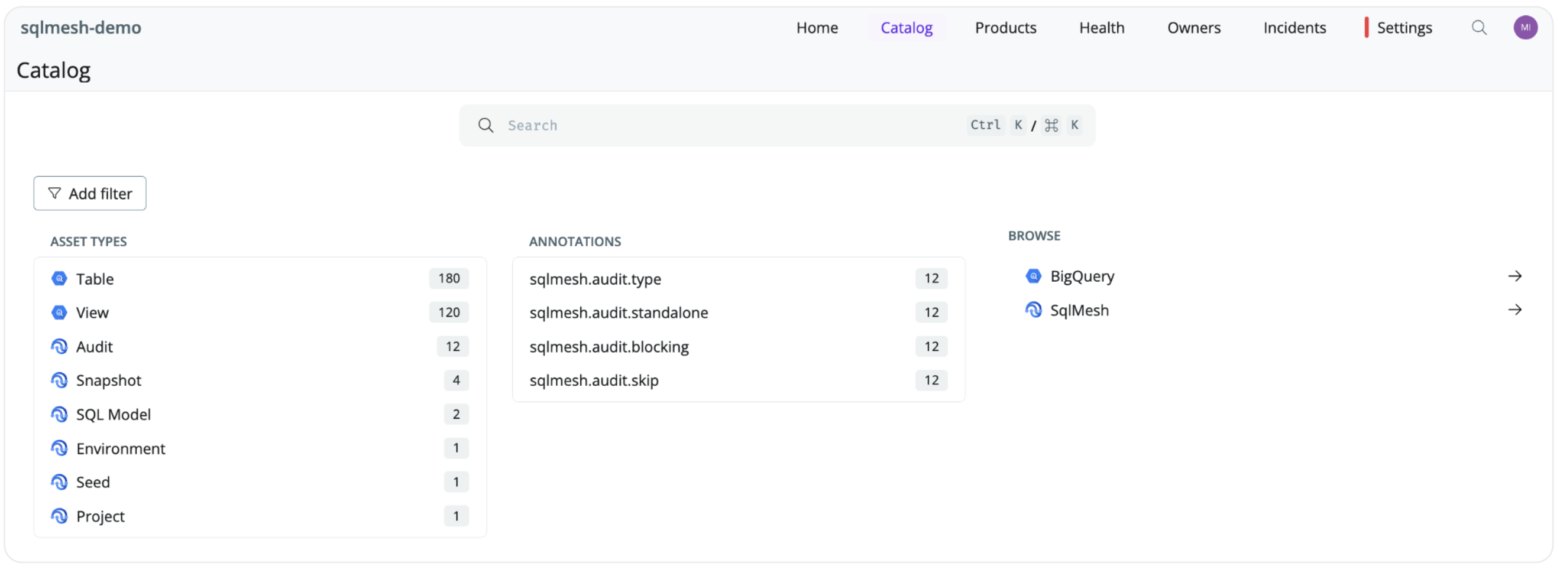Open the Incidents page
The image size is (1560, 573).
point(1294,28)
